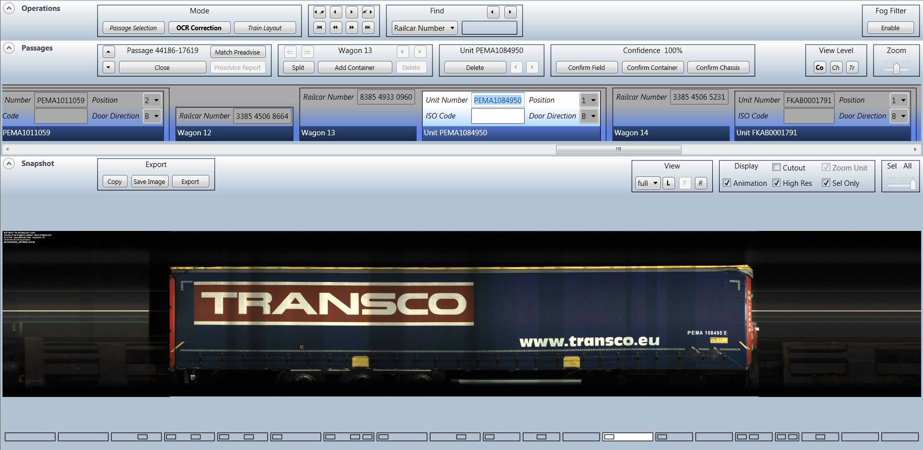Click the skip-to-end navigation button
The image size is (923, 450).
(368, 28)
